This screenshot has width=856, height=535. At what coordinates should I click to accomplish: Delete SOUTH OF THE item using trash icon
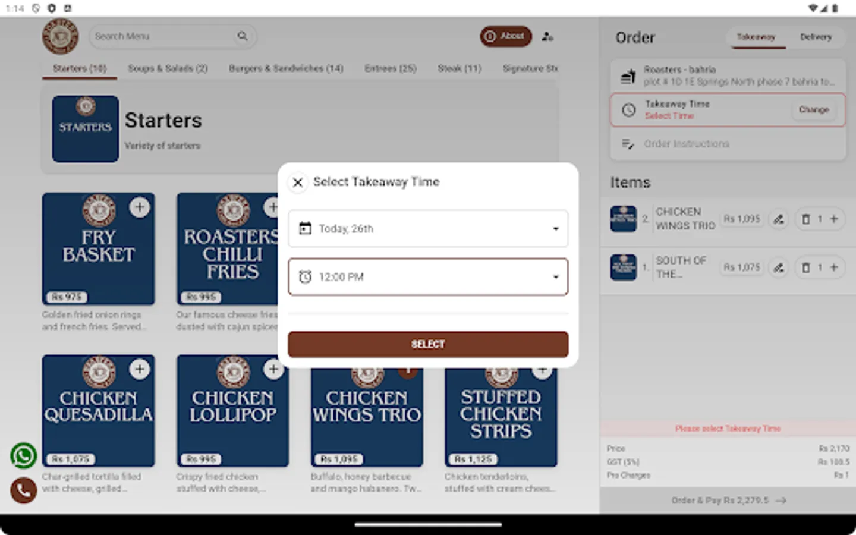(x=805, y=267)
